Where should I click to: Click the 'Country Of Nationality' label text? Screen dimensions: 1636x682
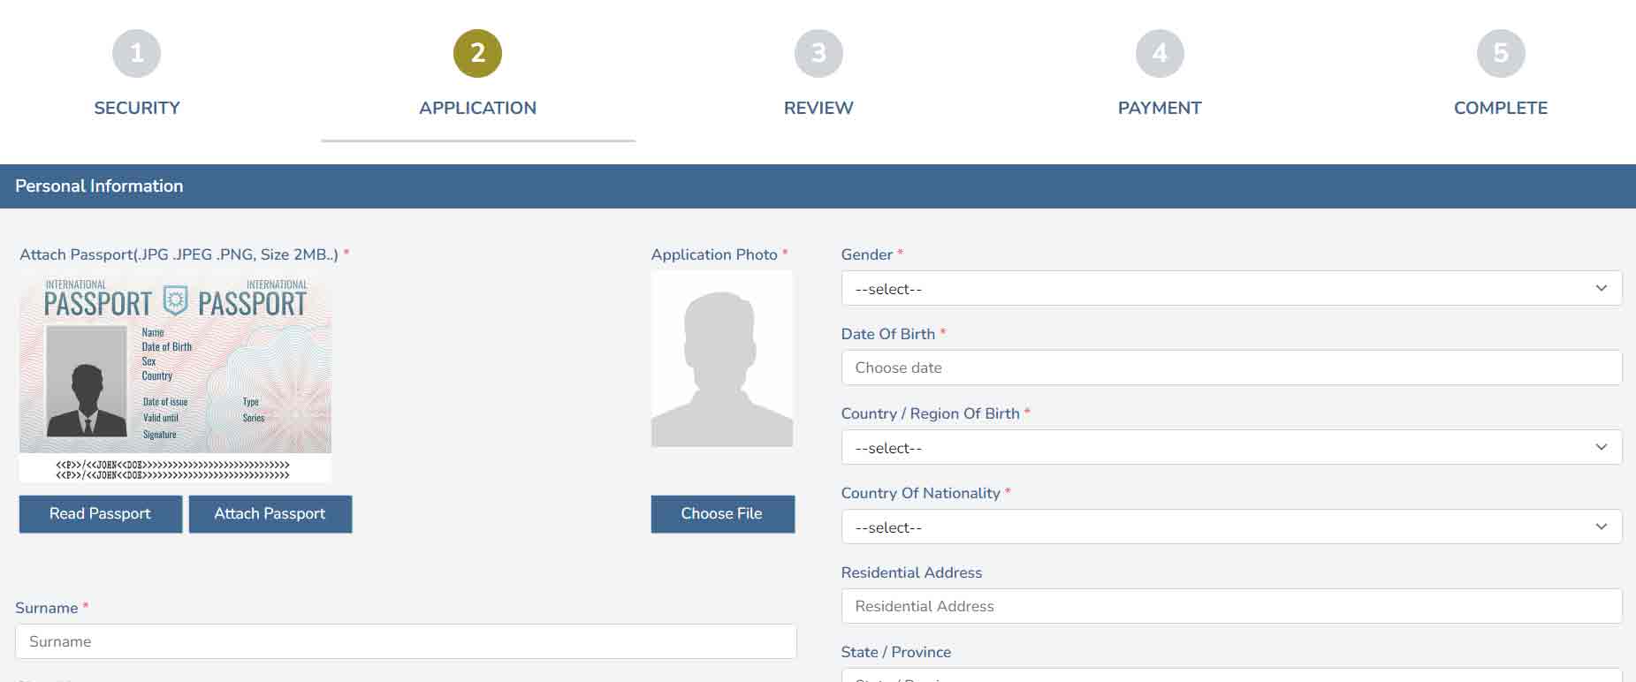click(x=921, y=493)
